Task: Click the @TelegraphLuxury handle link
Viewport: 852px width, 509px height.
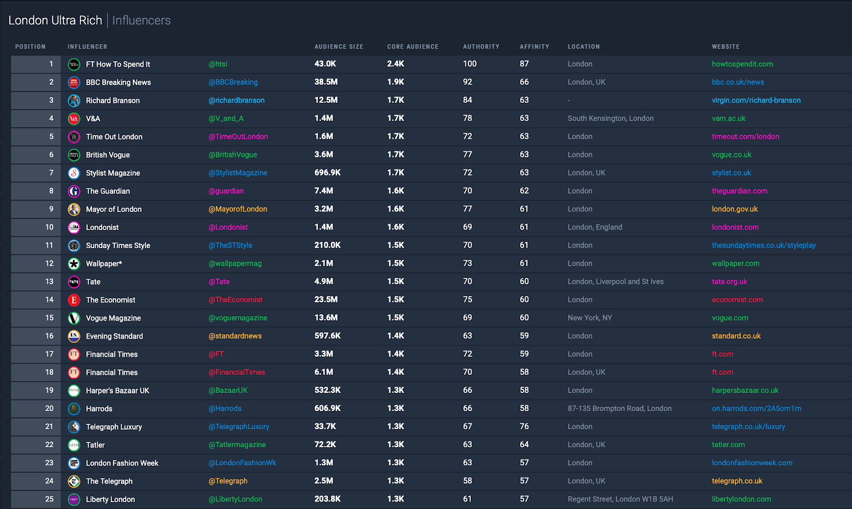Action: (239, 426)
